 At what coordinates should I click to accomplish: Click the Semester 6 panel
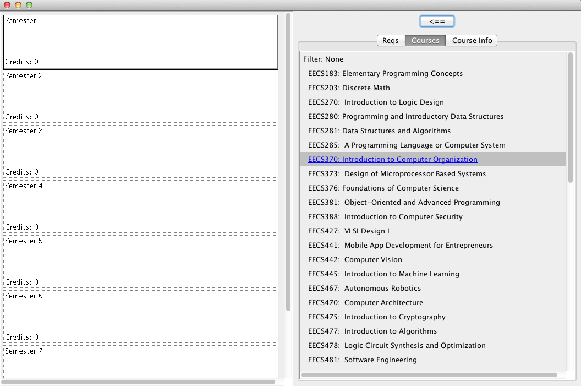point(140,316)
